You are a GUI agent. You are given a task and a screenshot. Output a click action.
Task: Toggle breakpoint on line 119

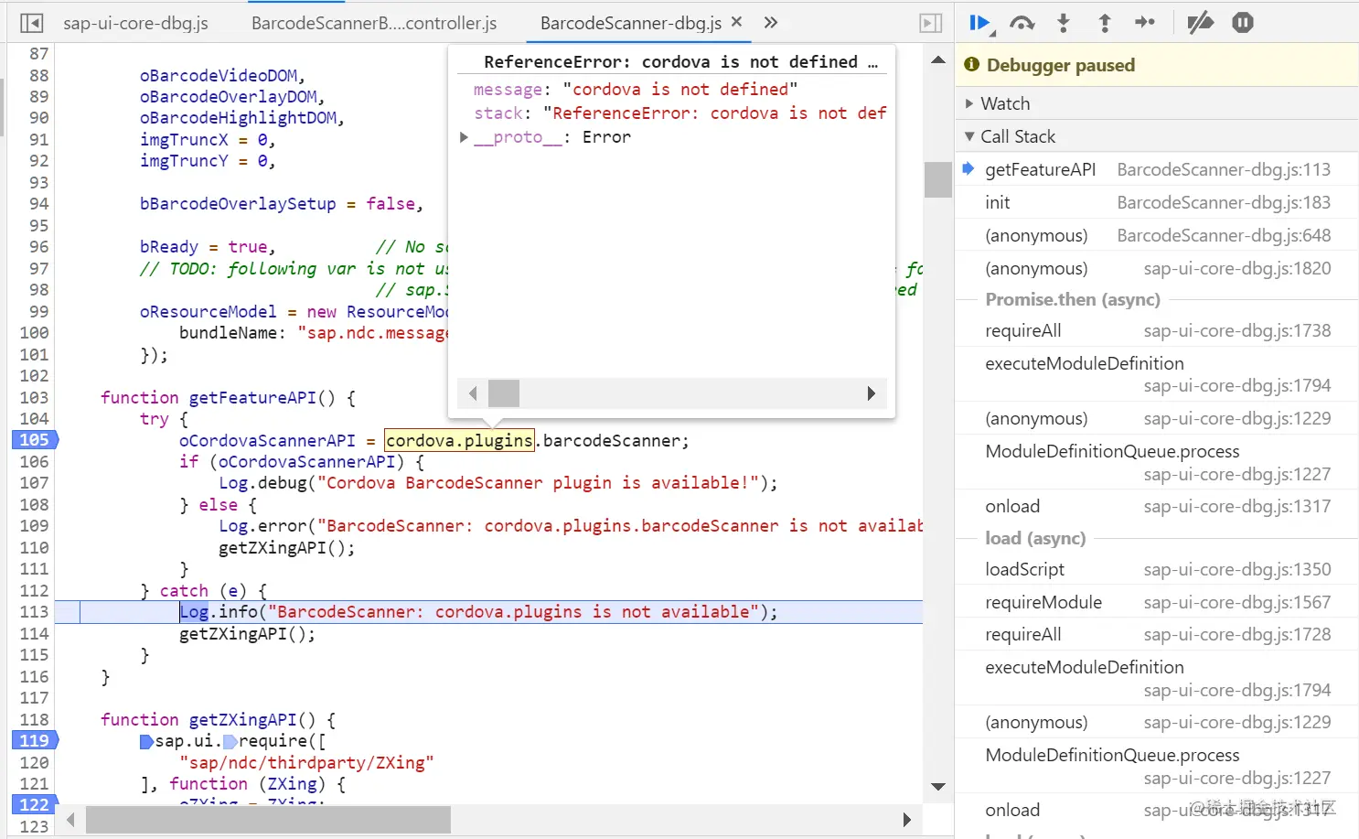(x=35, y=740)
